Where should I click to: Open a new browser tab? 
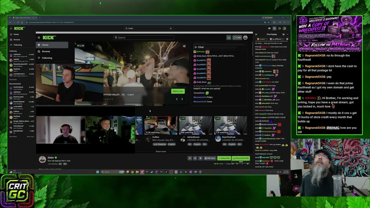(x=40, y=18)
